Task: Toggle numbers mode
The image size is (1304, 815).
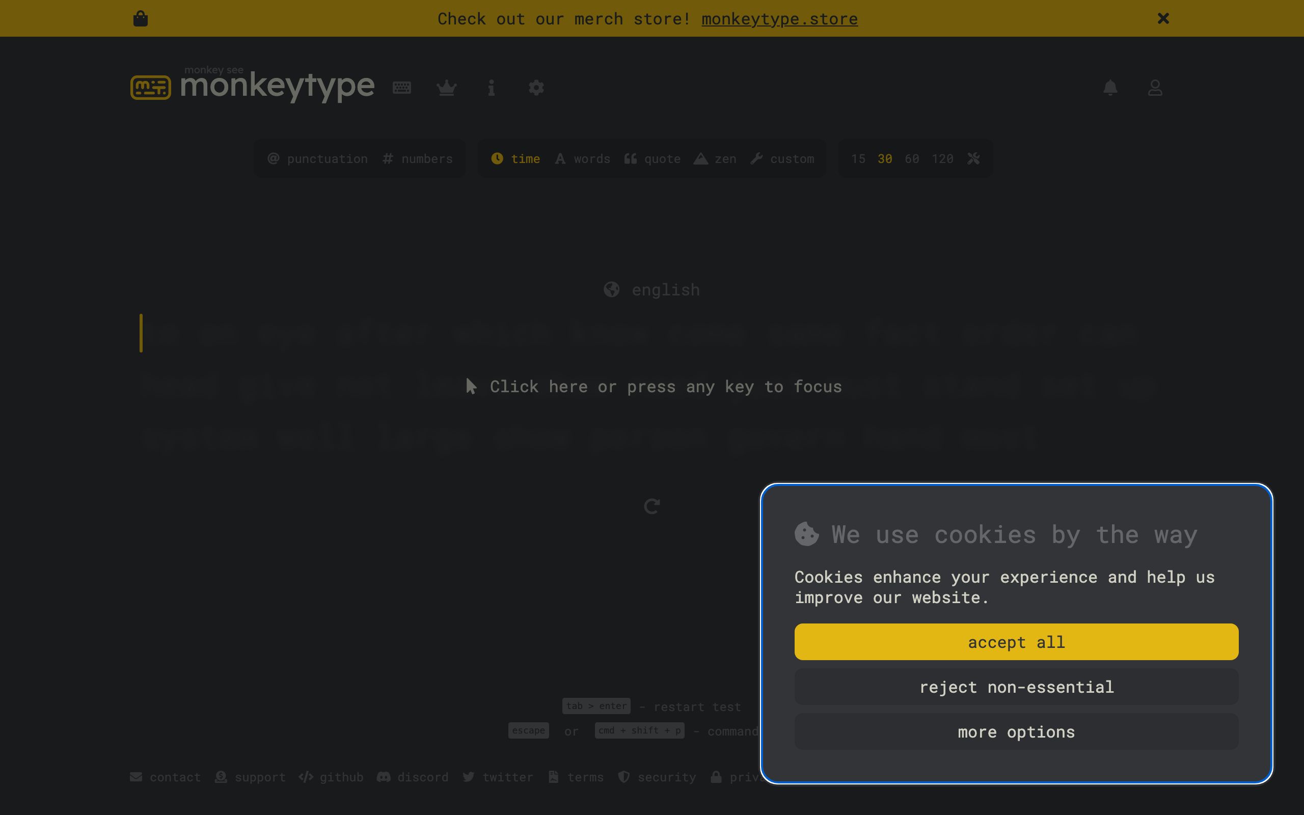Action: [x=418, y=158]
